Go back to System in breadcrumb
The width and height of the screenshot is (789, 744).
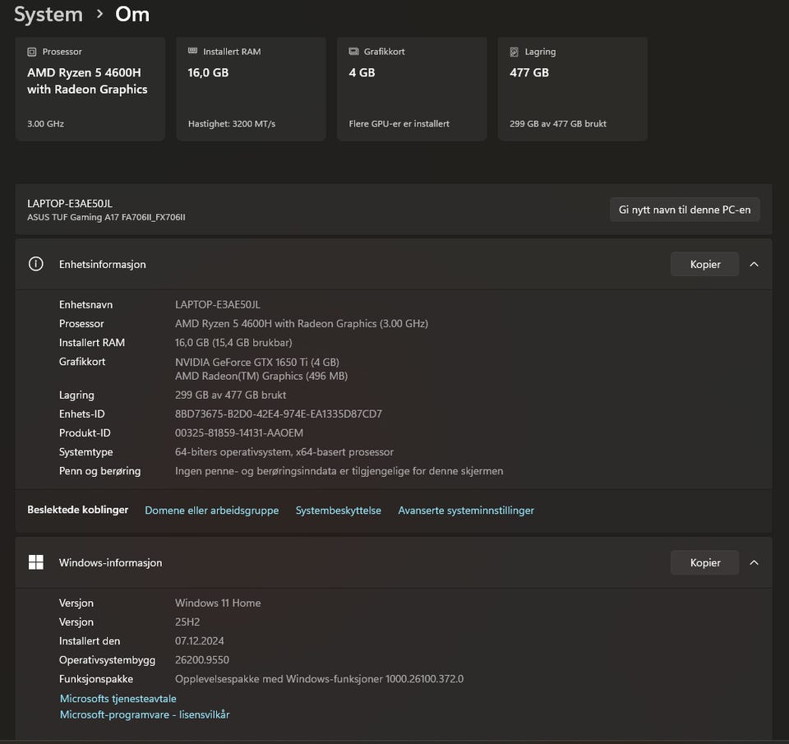coord(48,15)
